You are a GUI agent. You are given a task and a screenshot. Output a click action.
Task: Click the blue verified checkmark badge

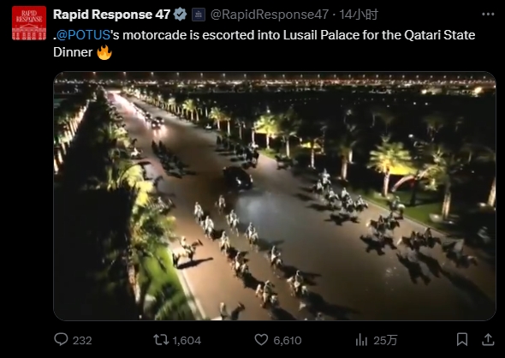(x=180, y=15)
